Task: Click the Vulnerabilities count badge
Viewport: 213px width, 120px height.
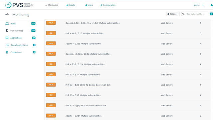Action: point(33,31)
